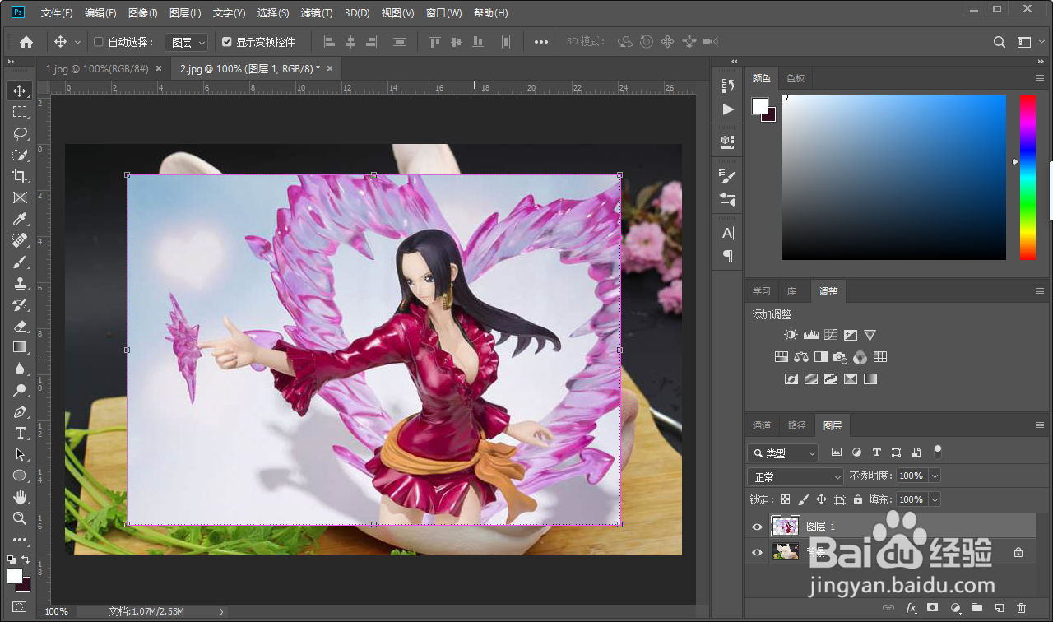Image resolution: width=1053 pixels, height=622 pixels.
Task: Pick a color in the blue color field
Action: click(893, 177)
